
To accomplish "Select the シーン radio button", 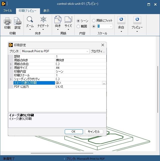I will click(78, 21).
